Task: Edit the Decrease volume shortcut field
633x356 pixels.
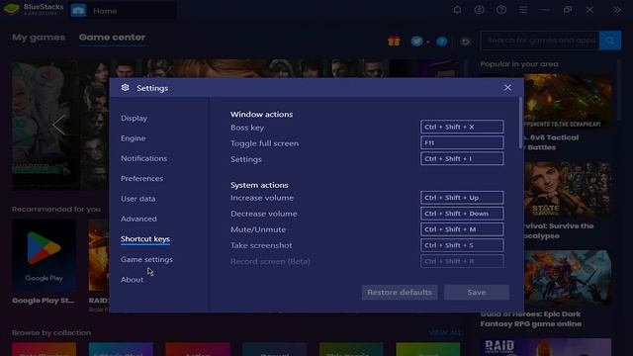Action: [462, 214]
